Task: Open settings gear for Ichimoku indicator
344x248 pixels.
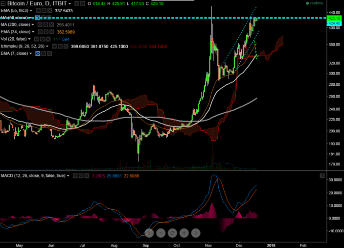Action: pos(60,47)
